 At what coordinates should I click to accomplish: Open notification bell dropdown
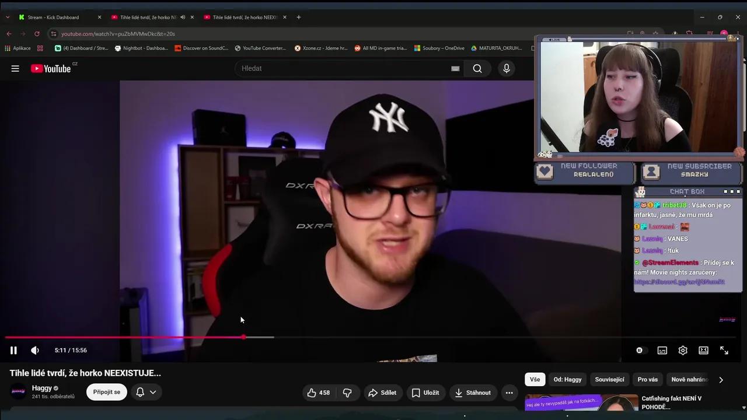pyautogui.click(x=146, y=392)
